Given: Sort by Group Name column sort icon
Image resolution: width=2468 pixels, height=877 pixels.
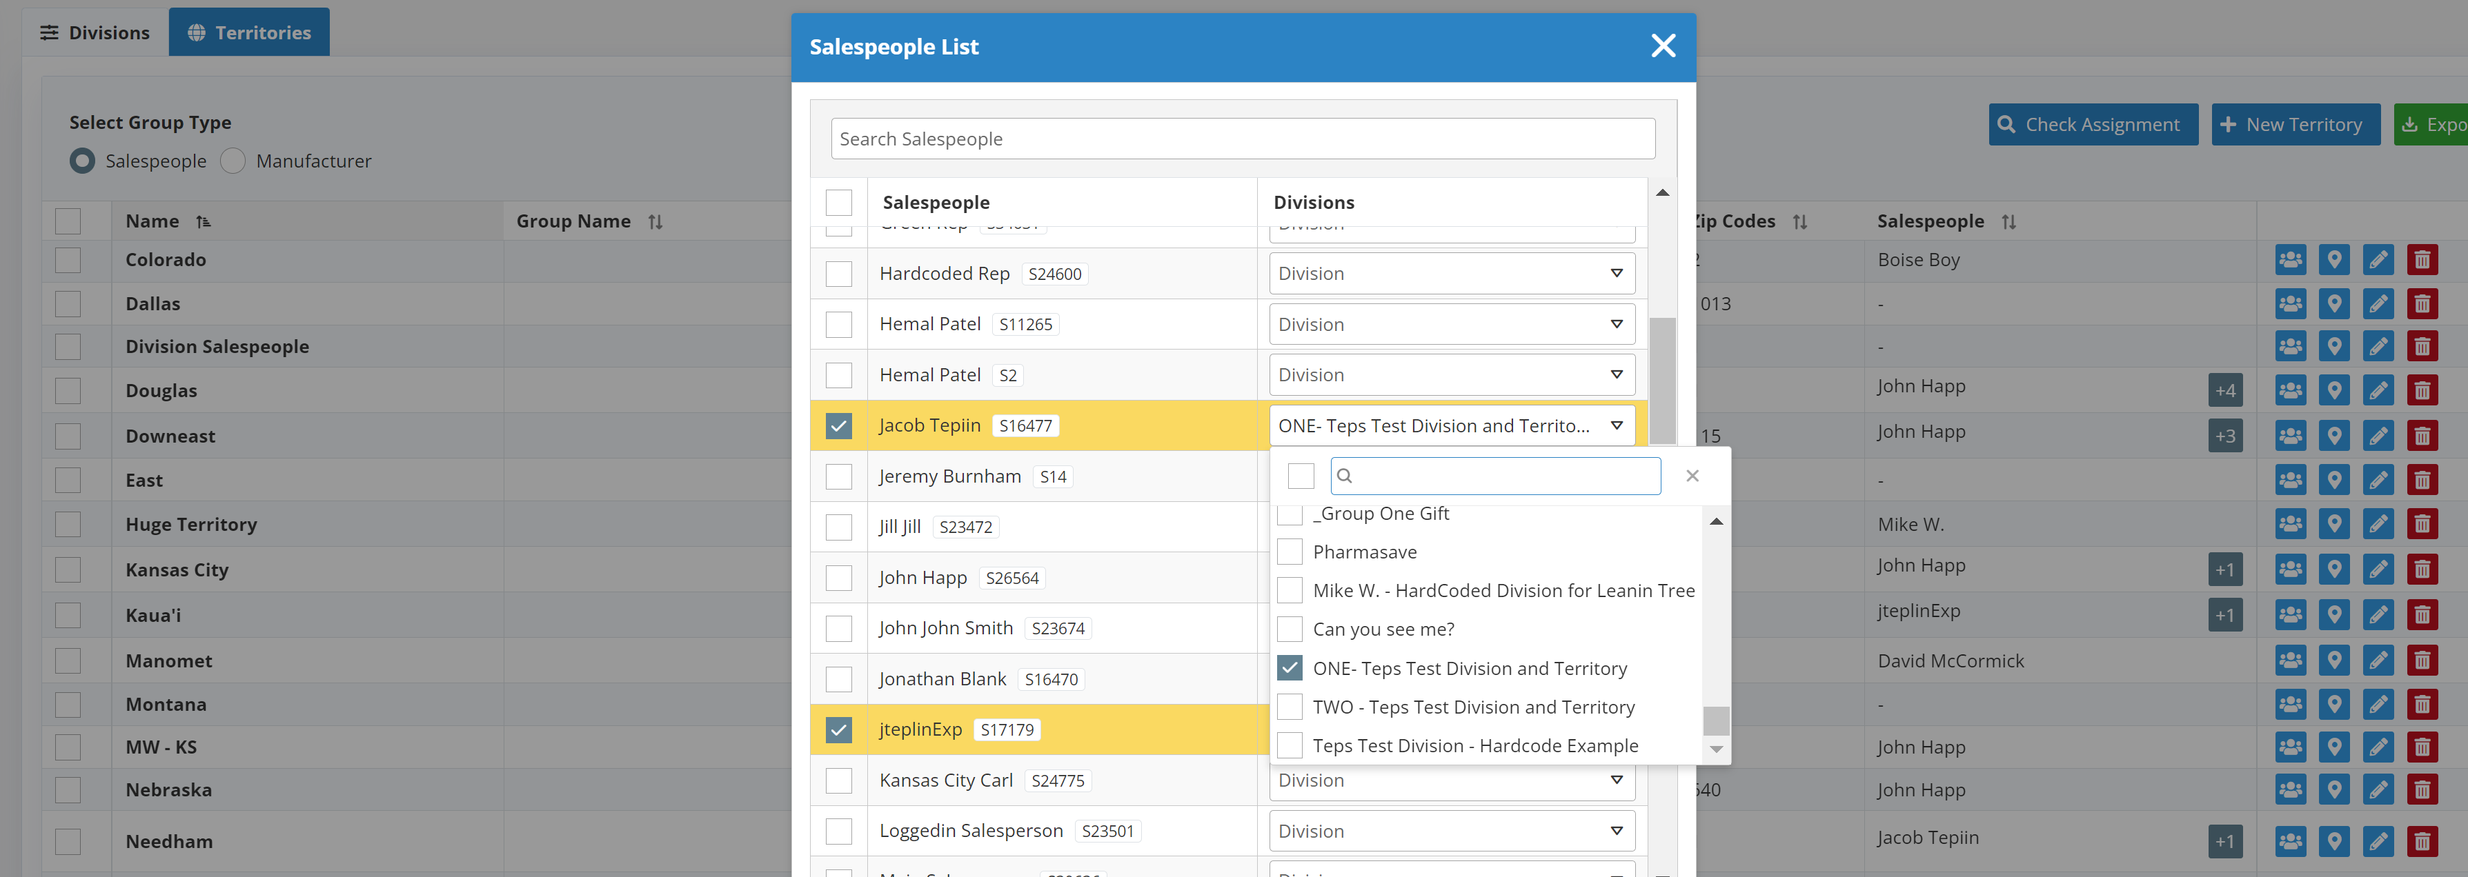Looking at the screenshot, I should (655, 221).
